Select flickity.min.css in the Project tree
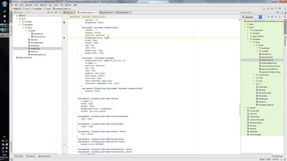The width and height of the screenshot is (287, 161). pyautogui.click(x=38, y=37)
